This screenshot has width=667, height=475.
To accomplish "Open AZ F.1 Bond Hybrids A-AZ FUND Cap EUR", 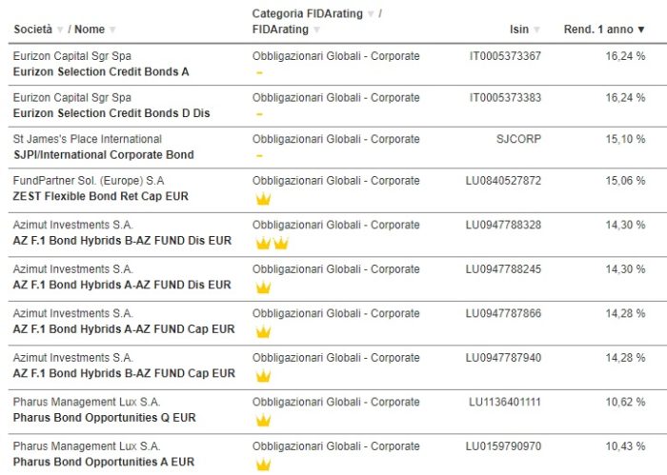I will 124,329.
